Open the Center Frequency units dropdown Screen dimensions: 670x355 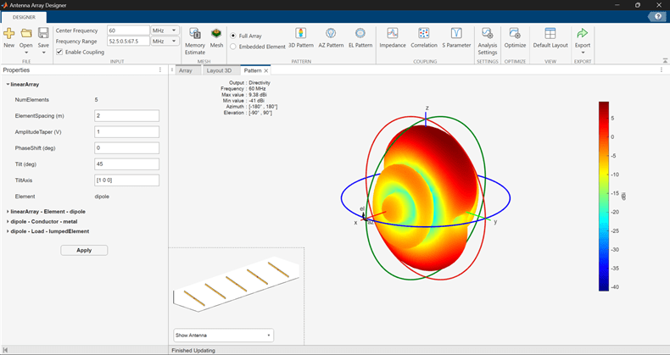165,31
